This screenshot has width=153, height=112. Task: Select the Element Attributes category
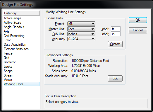coord(22,49)
